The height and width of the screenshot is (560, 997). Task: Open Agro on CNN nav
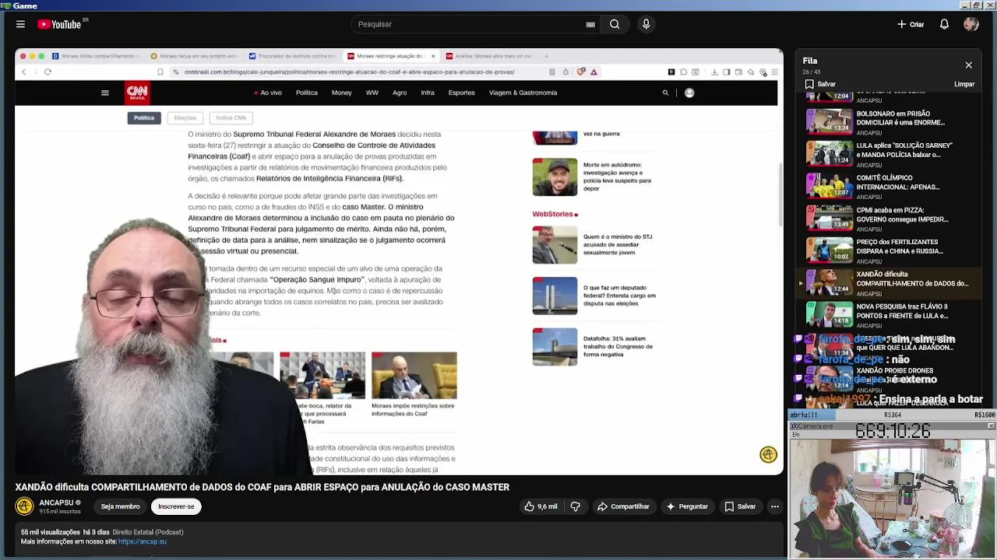pyautogui.click(x=400, y=93)
